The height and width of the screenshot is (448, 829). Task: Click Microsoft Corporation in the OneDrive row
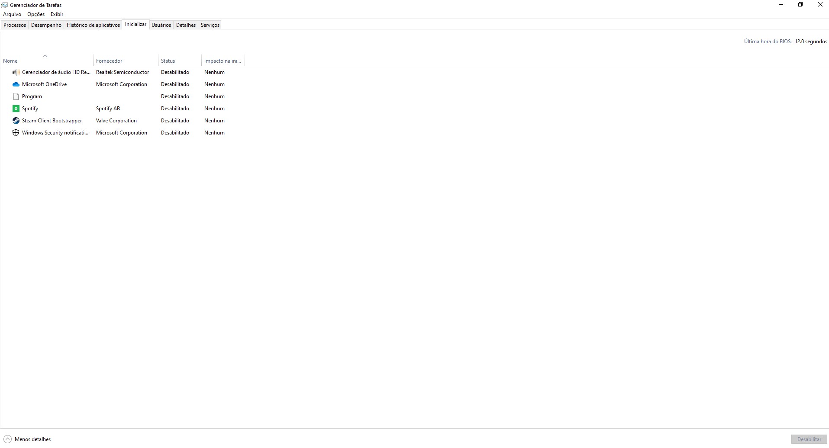[x=122, y=84]
